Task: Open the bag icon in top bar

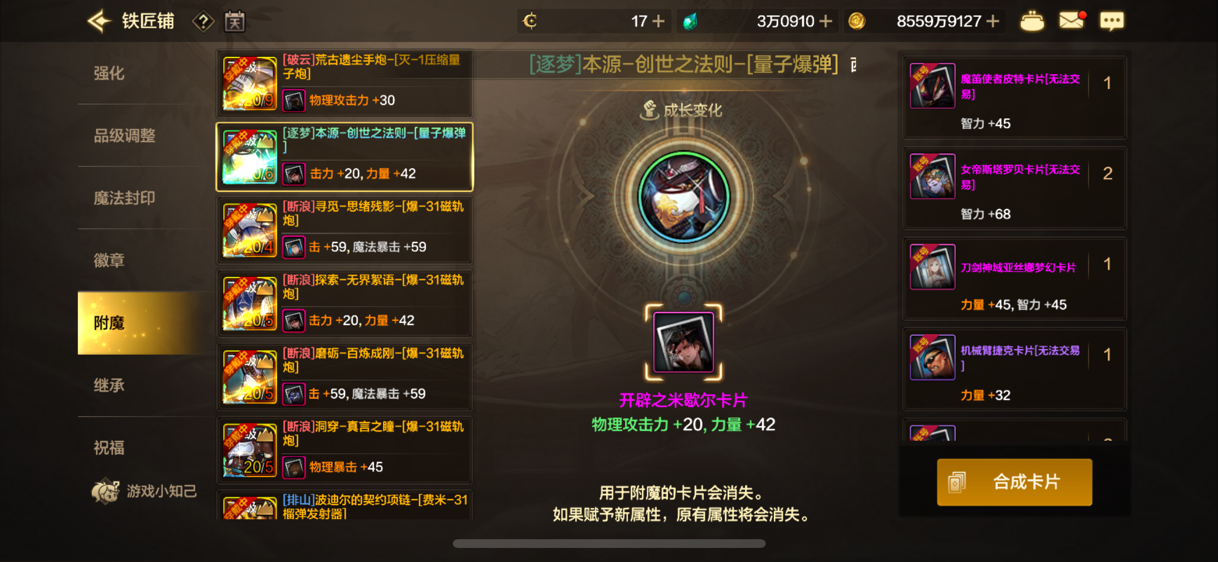Action: 1032,22
